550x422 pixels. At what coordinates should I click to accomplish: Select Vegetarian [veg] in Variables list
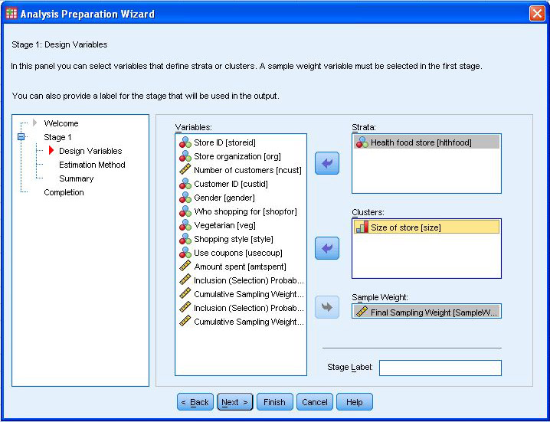tap(224, 225)
